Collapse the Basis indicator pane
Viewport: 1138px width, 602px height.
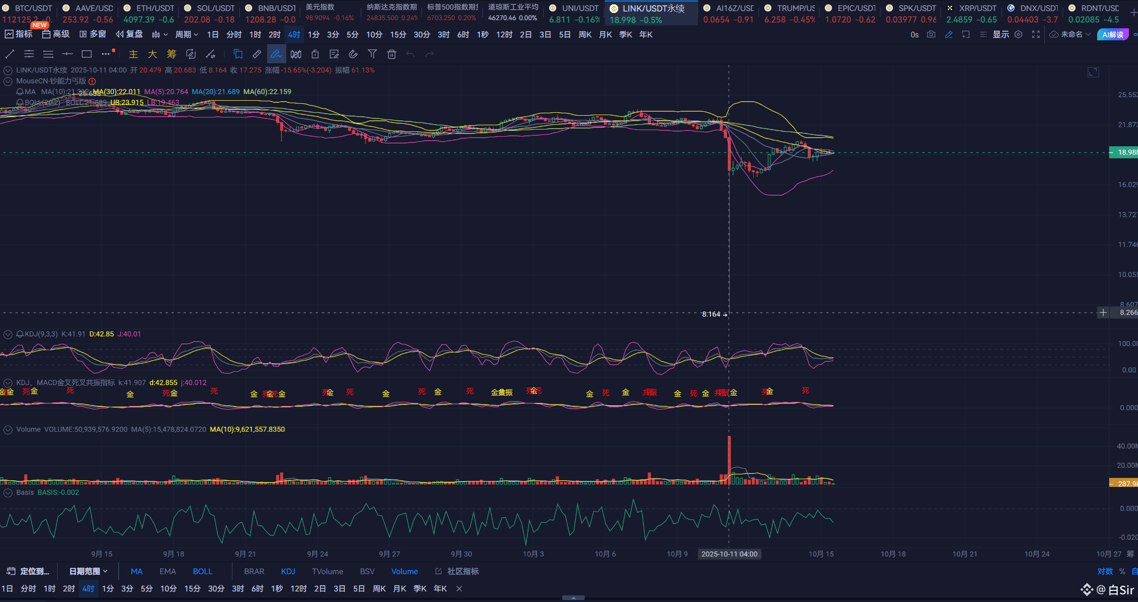tap(8, 493)
